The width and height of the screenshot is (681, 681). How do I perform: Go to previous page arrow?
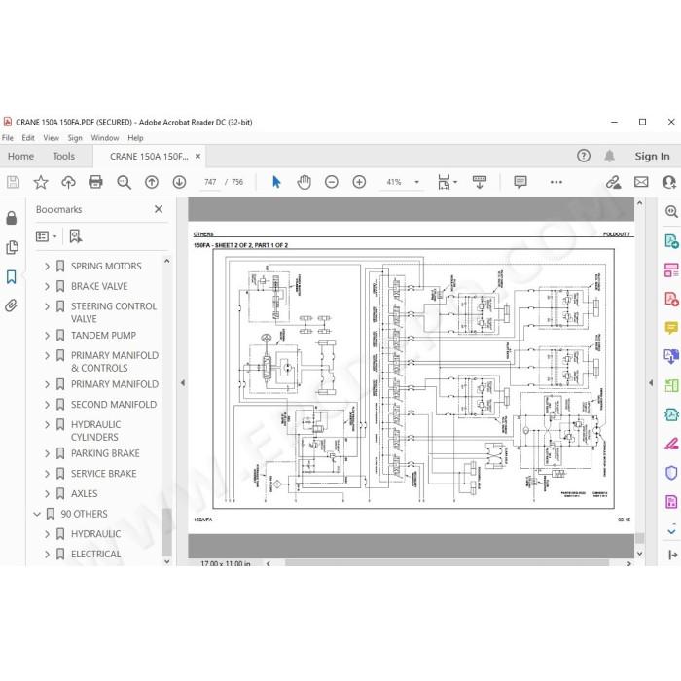coord(152,182)
